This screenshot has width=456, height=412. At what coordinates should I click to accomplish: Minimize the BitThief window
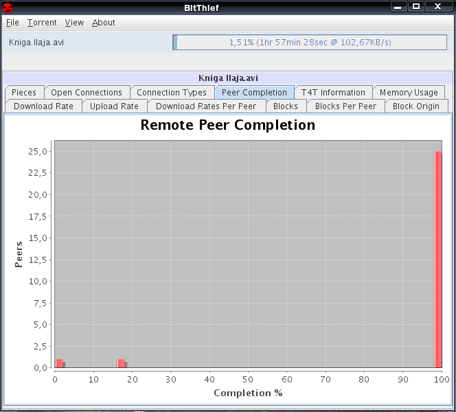click(398, 7)
